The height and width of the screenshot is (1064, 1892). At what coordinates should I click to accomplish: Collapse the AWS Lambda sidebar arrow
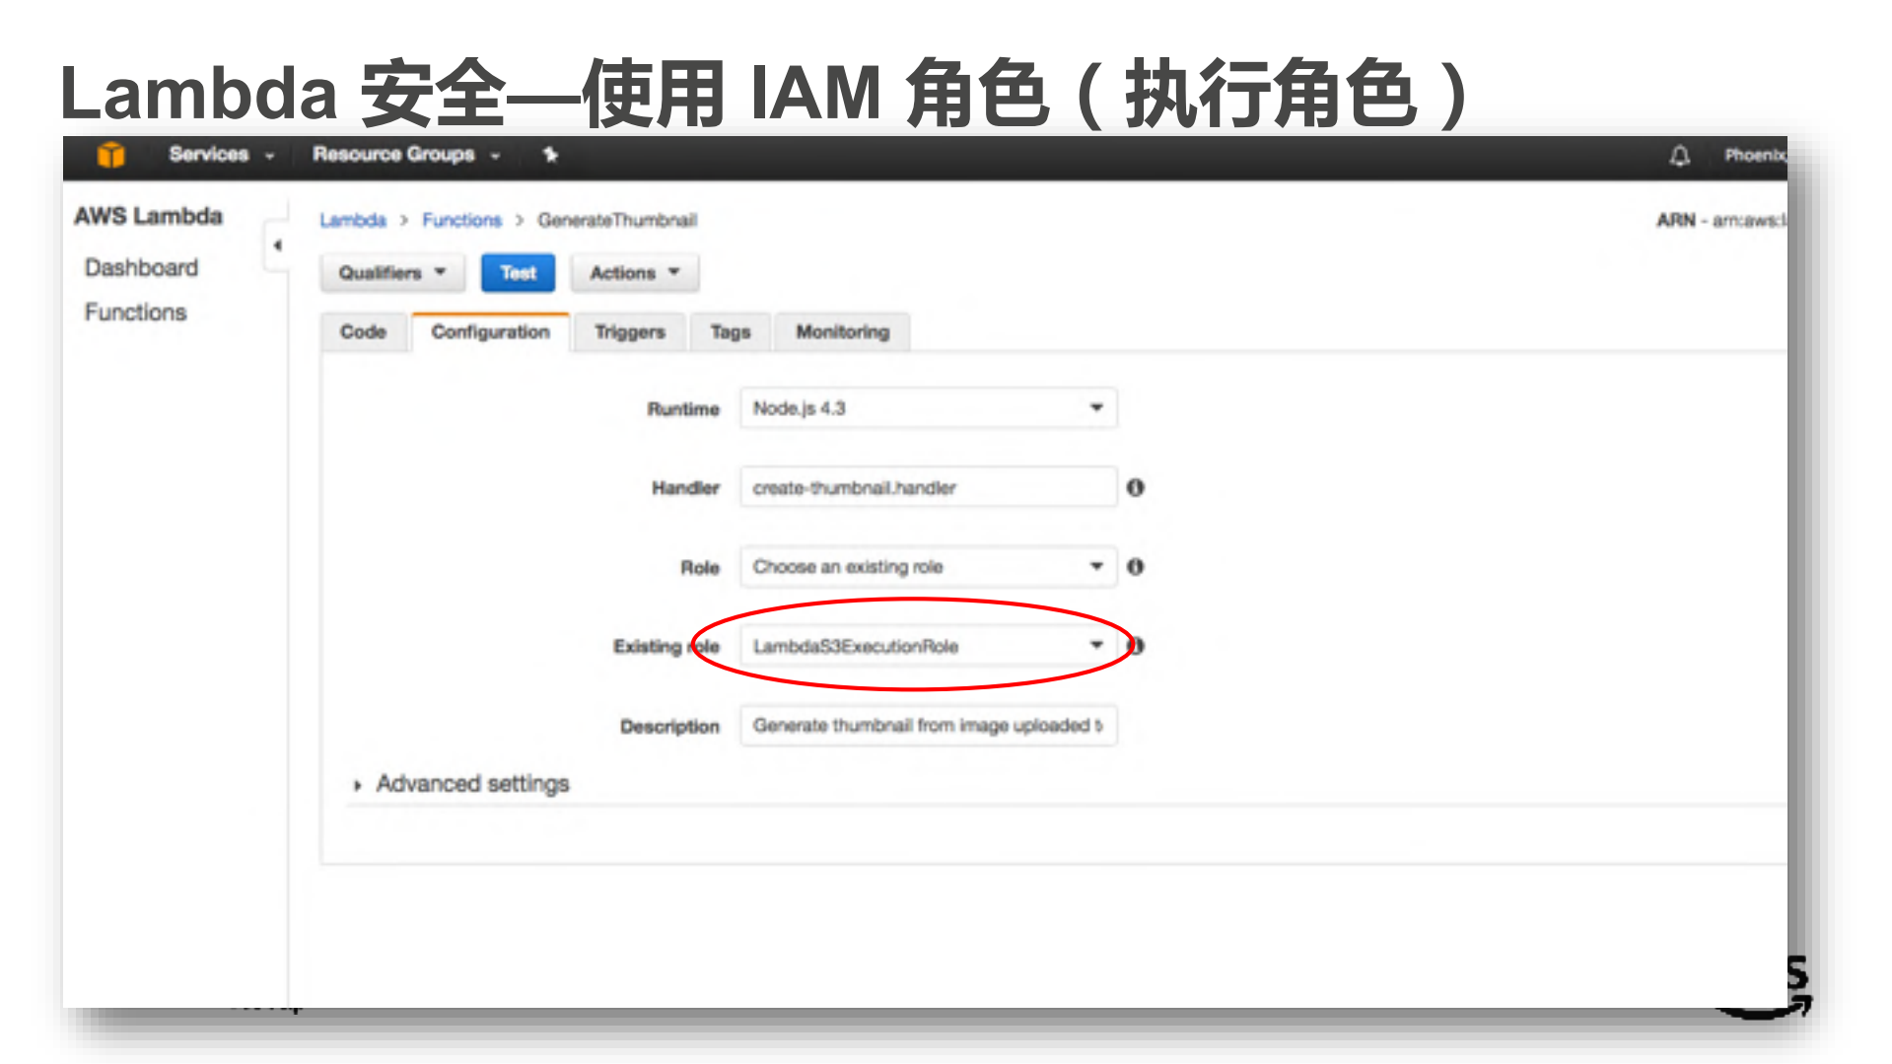click(x=278, y=247)
